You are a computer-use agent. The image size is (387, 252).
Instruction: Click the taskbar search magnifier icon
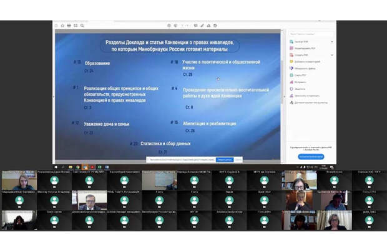tap(63, 168)
